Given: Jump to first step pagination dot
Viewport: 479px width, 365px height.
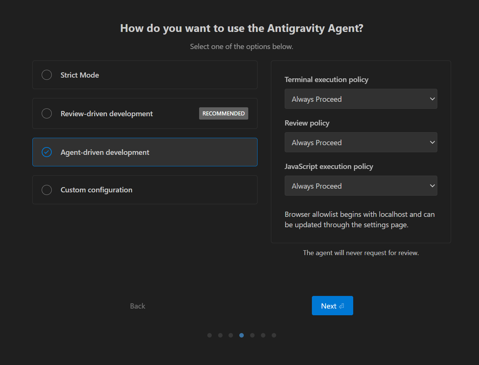Looking at the screenshot, I should click(x=210, y=335).
